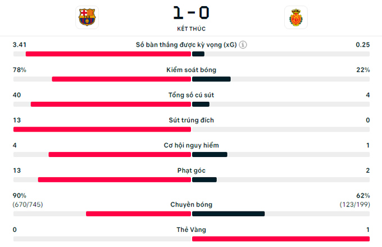This screenshot has height=247, width=382.
Task: Select the Chuyền bóng stat label
Action: (x=191, y=205)
